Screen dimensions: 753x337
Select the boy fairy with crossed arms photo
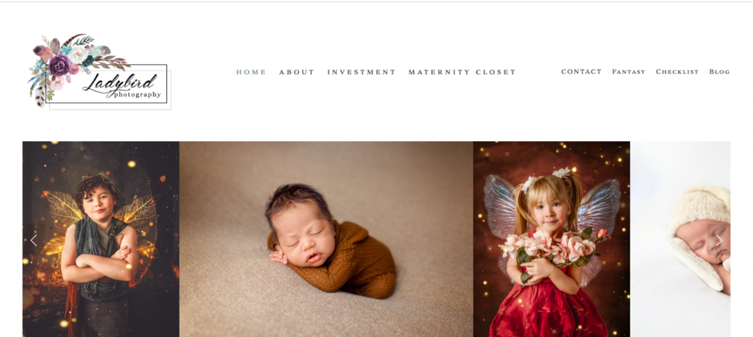tap(101, 239)
